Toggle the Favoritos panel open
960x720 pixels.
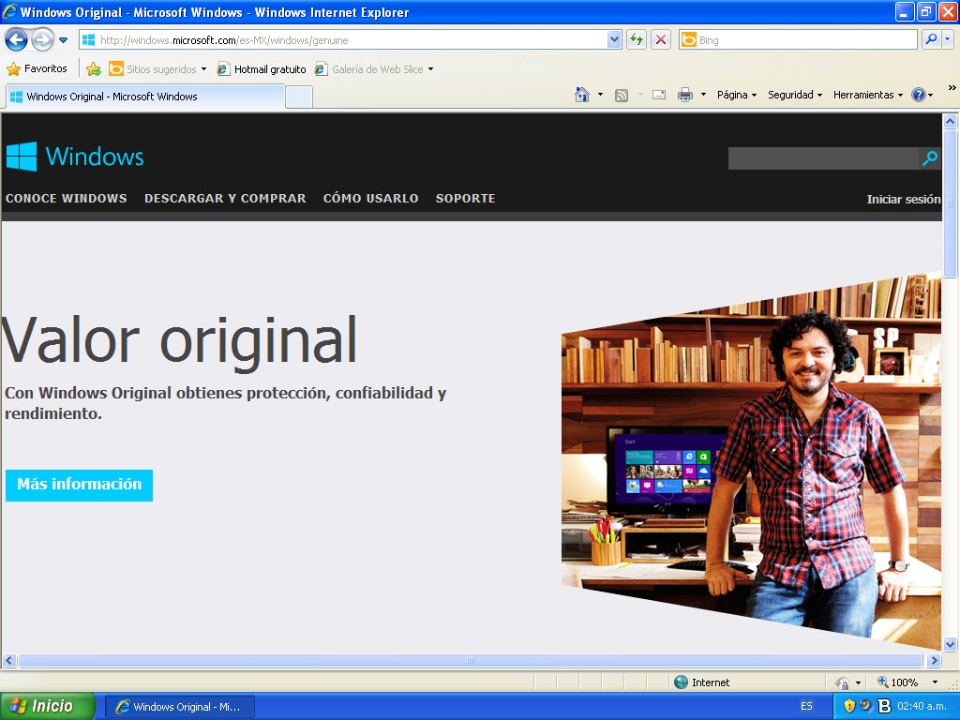37,68
